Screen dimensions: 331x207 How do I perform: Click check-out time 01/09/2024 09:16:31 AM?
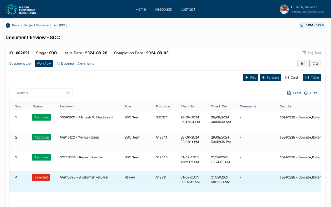tap(220, 180)
